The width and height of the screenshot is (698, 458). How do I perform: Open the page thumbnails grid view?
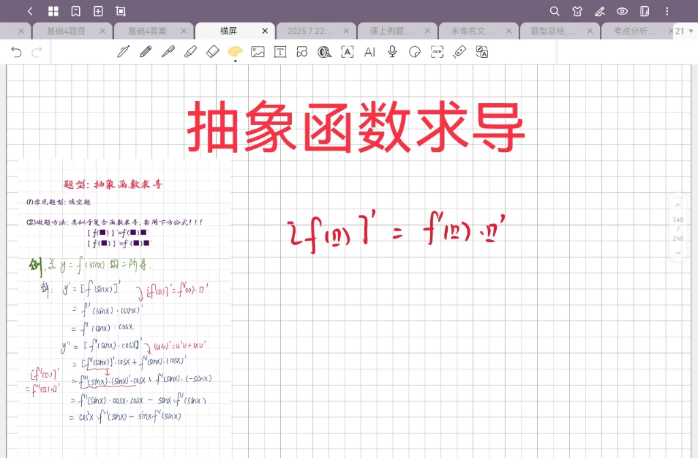tap(53, 11)
